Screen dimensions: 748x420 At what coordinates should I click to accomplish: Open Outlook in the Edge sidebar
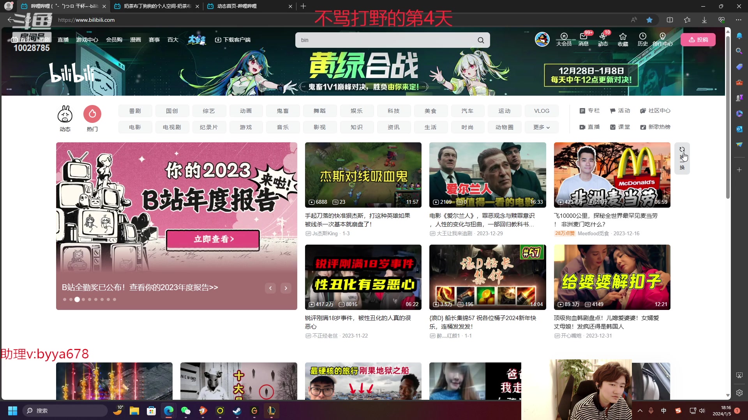[x=739, y=129]
